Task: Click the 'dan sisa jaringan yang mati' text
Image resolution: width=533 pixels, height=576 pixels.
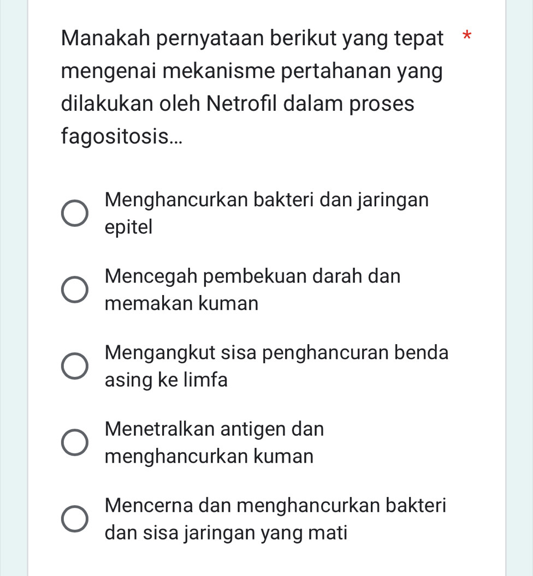Action: click(x=226, y=533)
